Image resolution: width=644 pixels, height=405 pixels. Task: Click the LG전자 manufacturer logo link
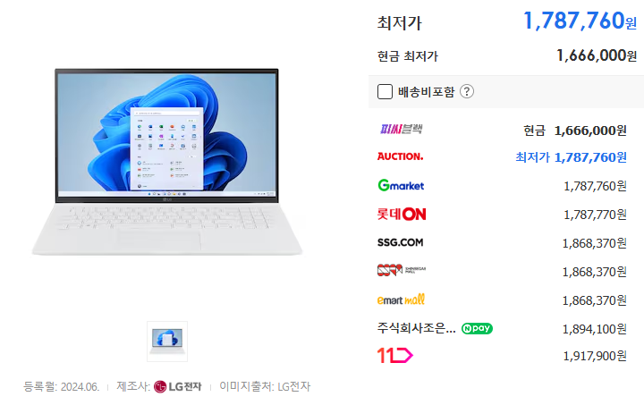point(177,386)
